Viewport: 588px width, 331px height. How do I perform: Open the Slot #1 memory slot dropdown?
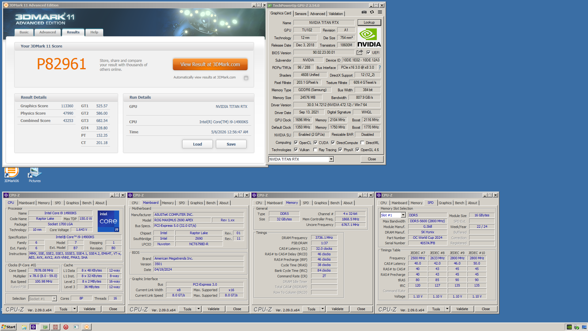403,215
